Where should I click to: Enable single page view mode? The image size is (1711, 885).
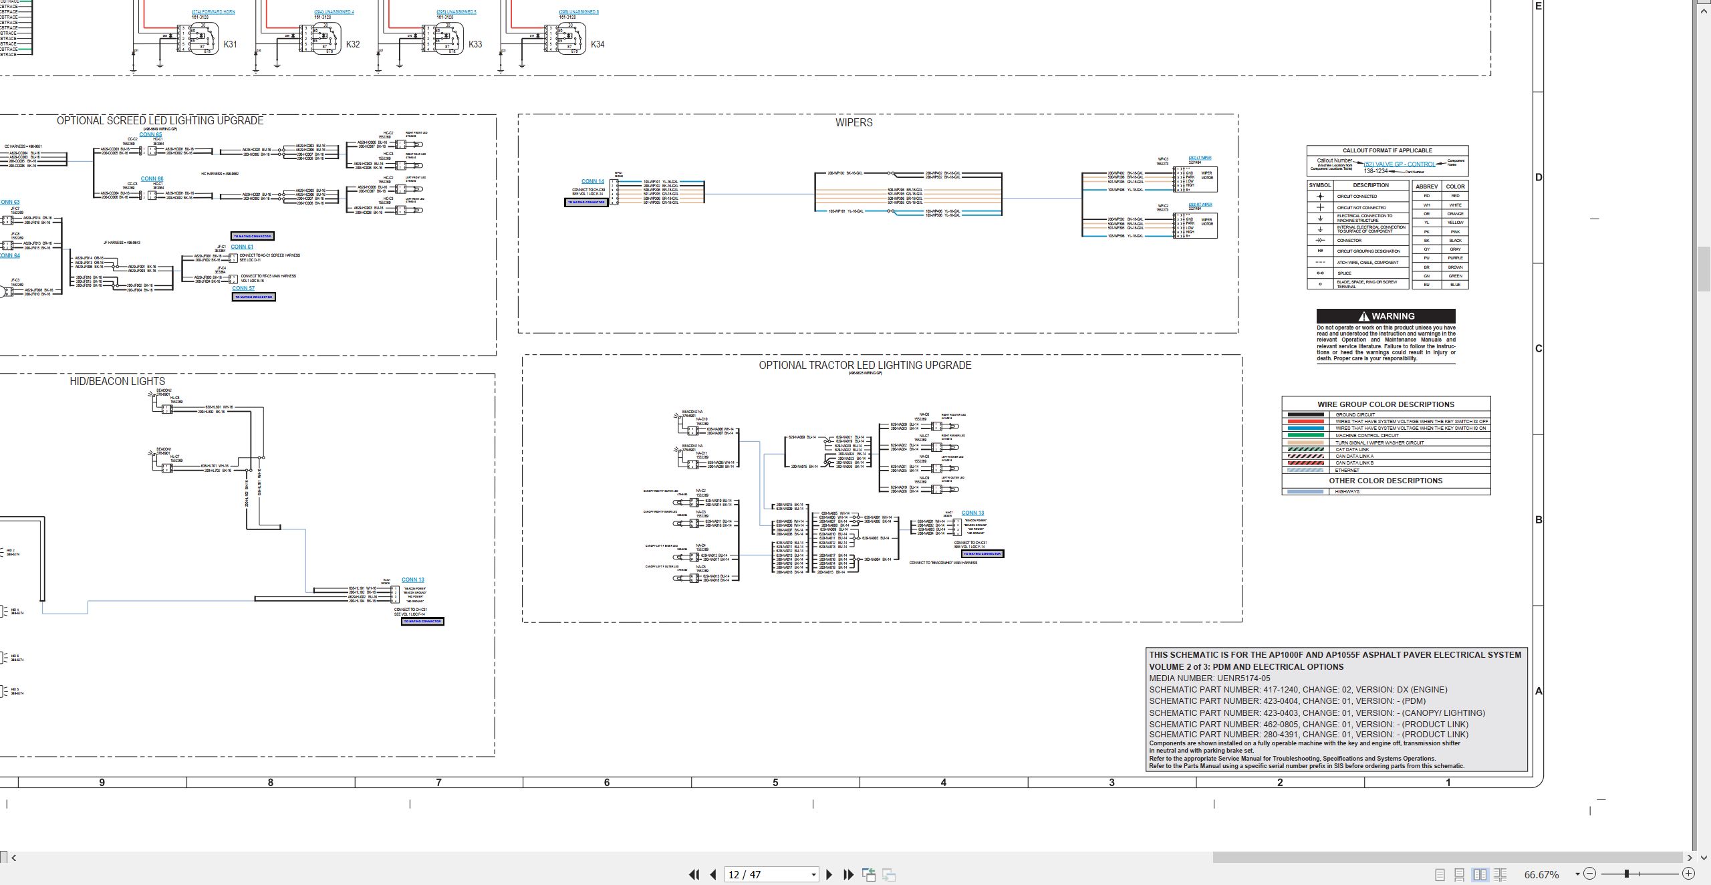[x=1440, y=874]
